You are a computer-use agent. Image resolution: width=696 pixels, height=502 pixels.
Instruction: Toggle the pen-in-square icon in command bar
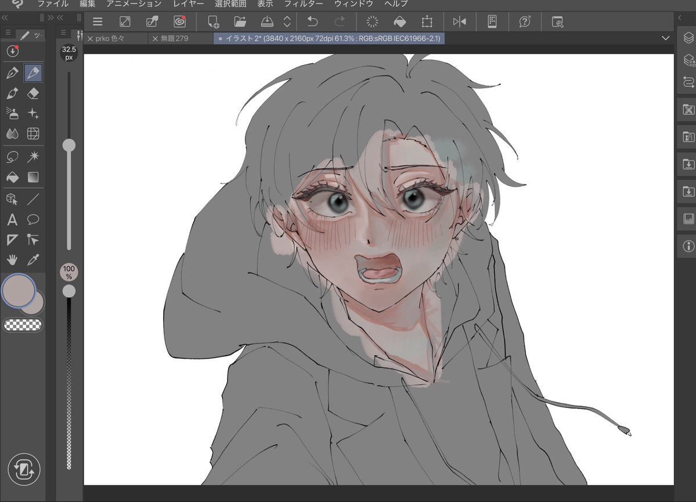pos(152,21)
